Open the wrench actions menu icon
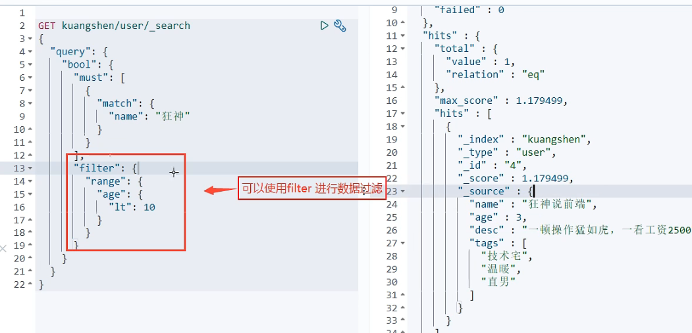This screenshot has width=692, height=333. point(339,26)
